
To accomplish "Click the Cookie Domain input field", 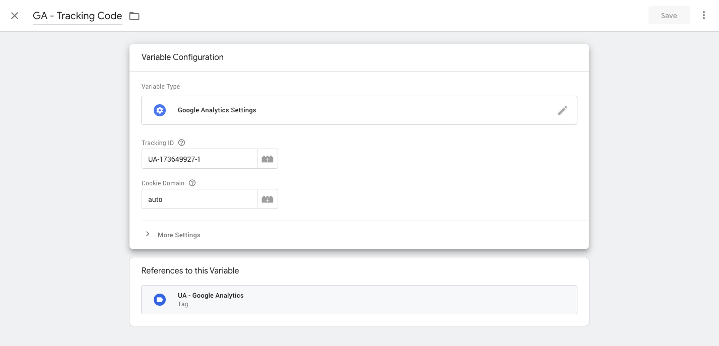I will click(200, 199).
